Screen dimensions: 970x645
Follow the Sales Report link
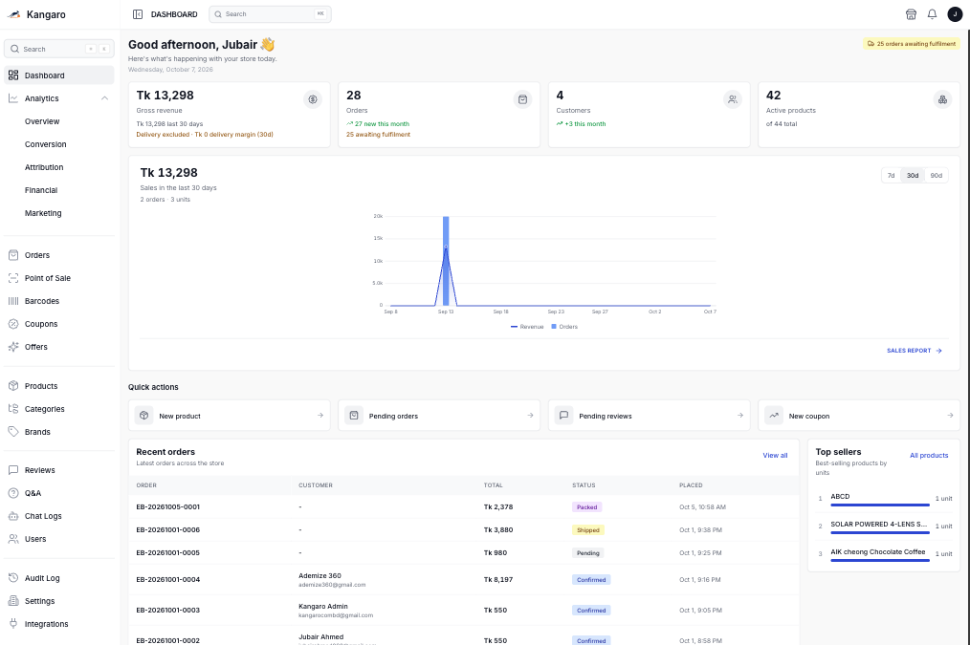[x=915, y=351]
